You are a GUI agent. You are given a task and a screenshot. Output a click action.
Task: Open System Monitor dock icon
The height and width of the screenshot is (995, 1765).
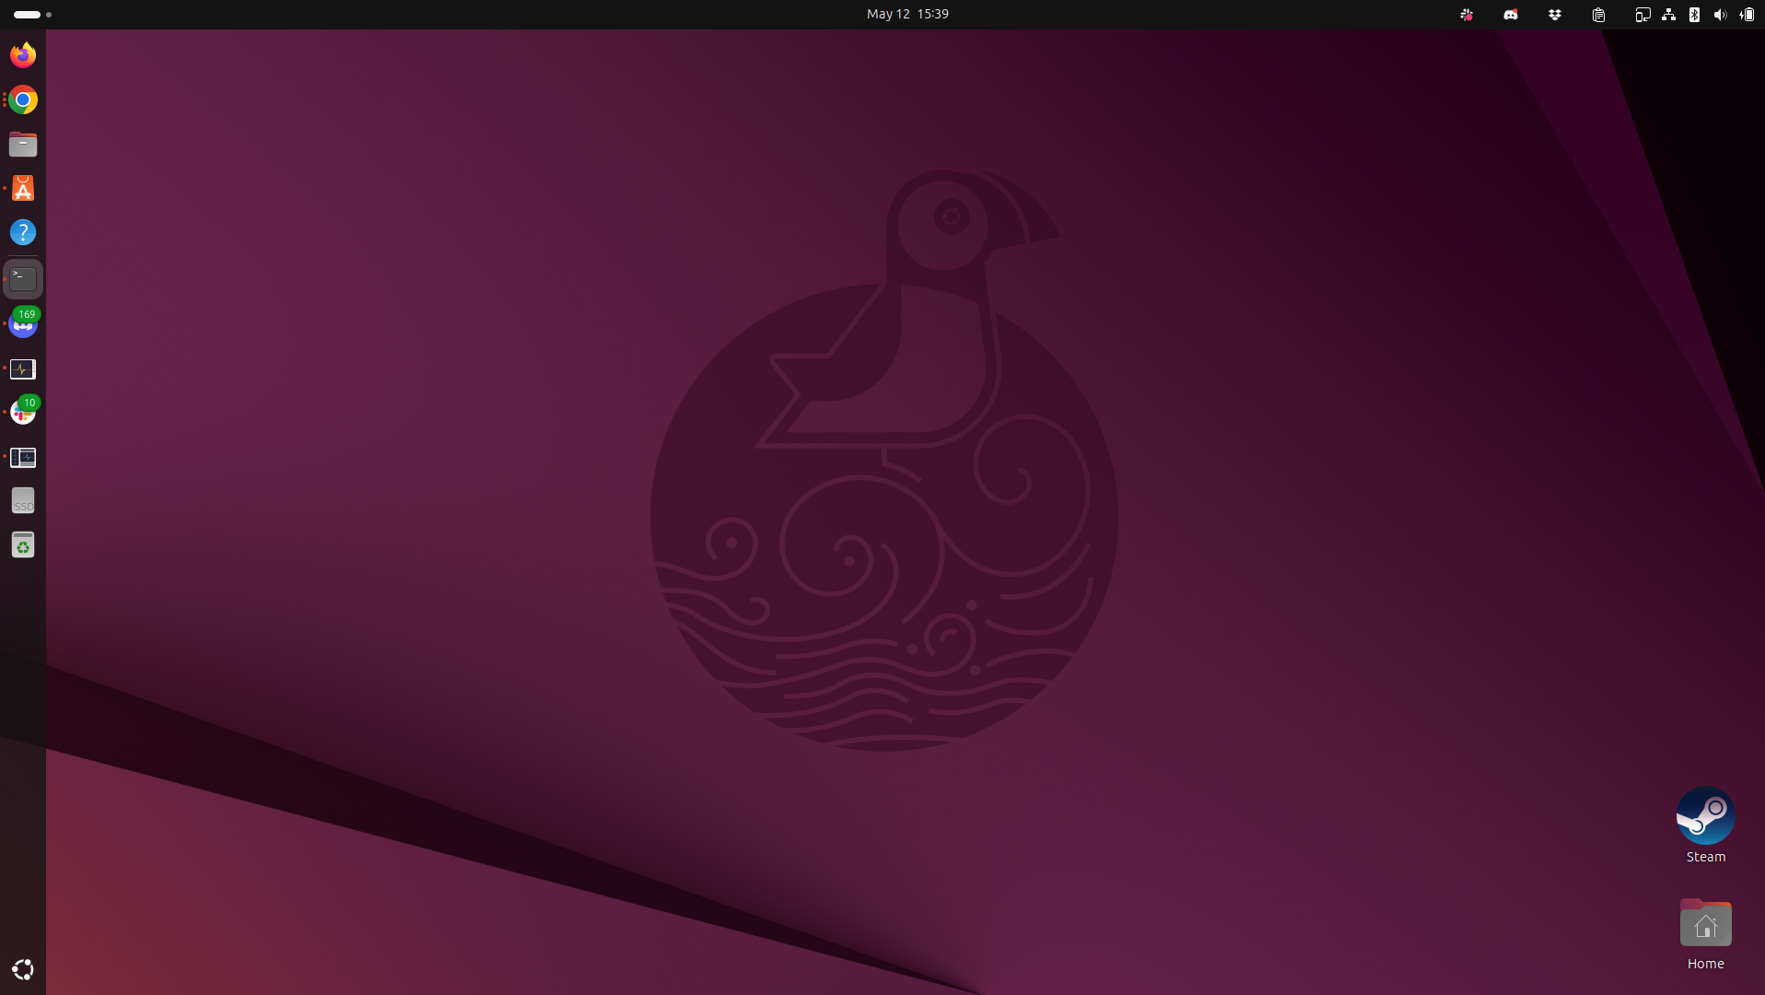[23, 369]
